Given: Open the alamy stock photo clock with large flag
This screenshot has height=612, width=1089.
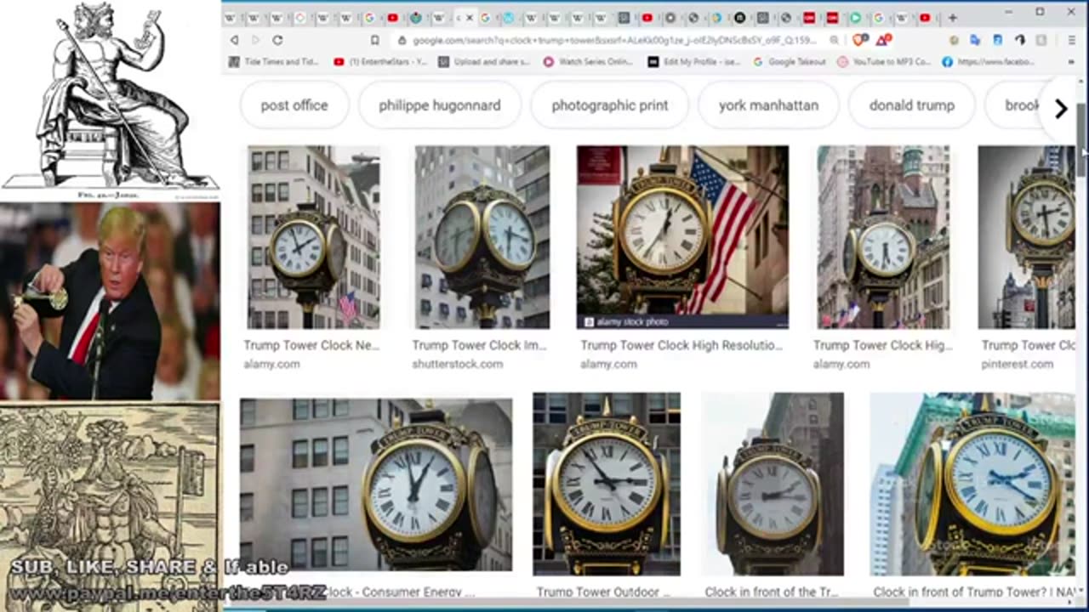Looking at the screenshot, I should tap(682, 237).
